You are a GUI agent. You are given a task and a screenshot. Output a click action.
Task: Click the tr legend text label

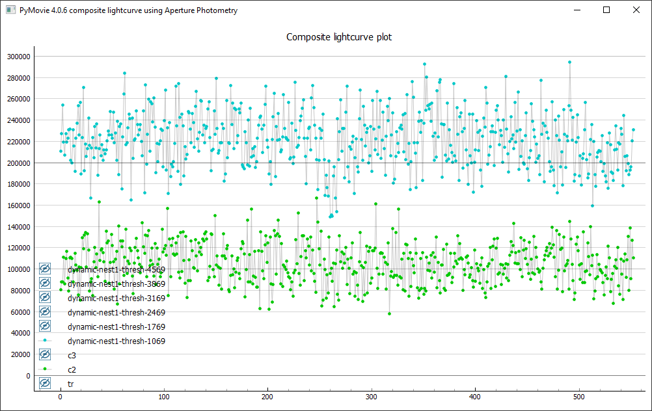click(x=71, y=384)
